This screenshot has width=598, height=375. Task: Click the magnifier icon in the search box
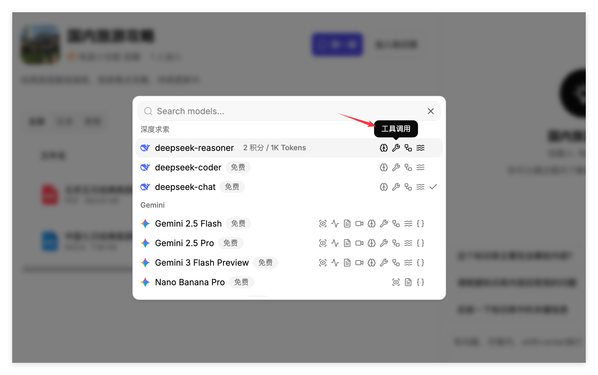148,111
